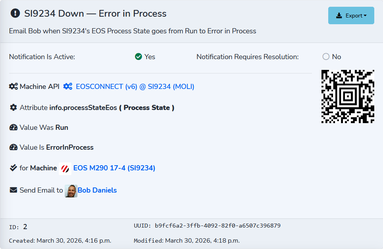Click the Notification Is Active label

[42, 57]
